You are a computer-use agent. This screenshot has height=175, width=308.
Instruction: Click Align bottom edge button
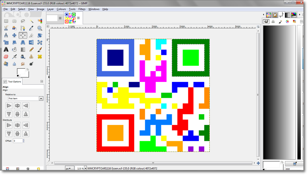click(x=26, y=114)
